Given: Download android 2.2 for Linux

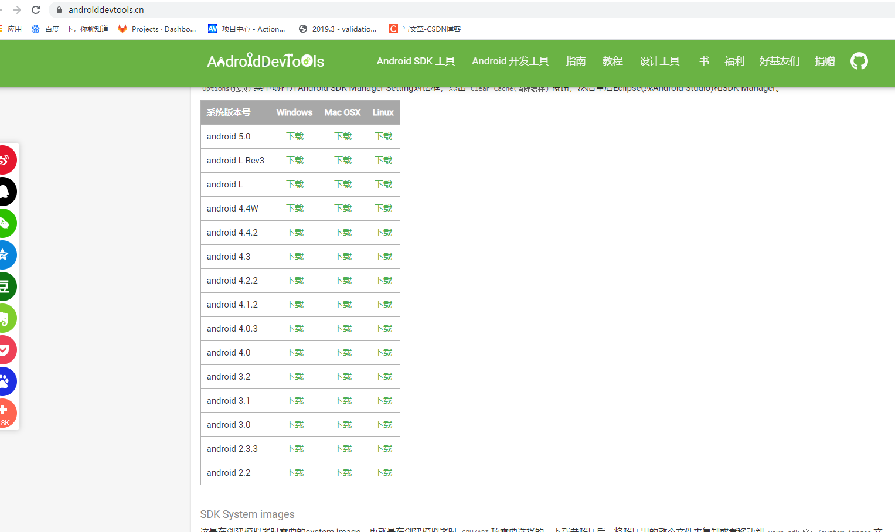Looking at the screenshot, I should (x=383, y=473).
